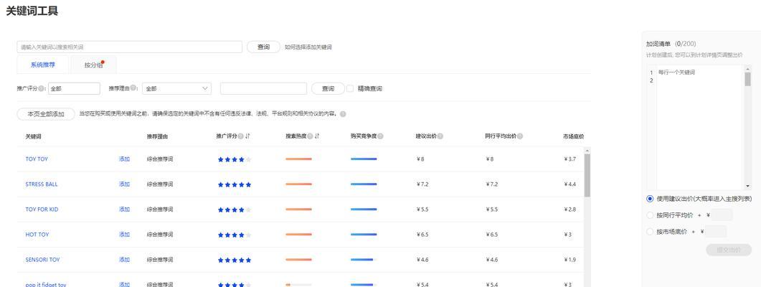Click ¥3.7 market price of TOY TOY
The width and height of the screenshot is (761, 287).
pyautogui.click(x=570, y=159)
